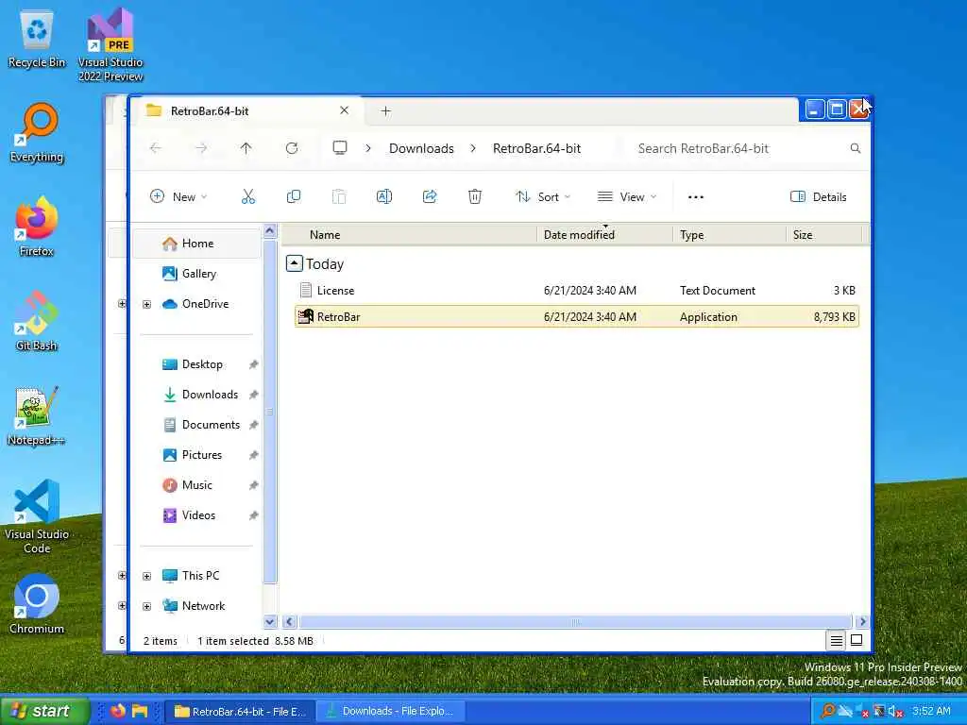Expand the This PC tree node
The width and height of the screenshot is (967, 725).
[146, 576]
